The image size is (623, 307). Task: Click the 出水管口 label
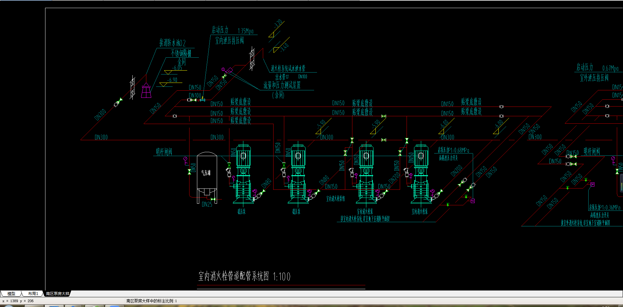click(282, 77)
